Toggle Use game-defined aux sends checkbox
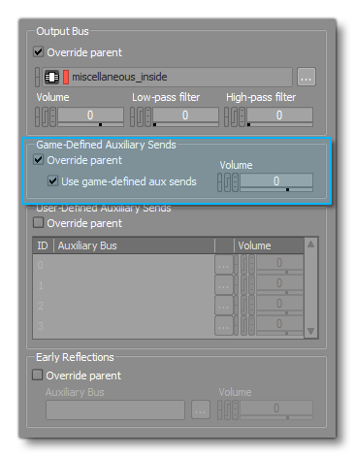The image size is (355, 457). tap(52, 180)
